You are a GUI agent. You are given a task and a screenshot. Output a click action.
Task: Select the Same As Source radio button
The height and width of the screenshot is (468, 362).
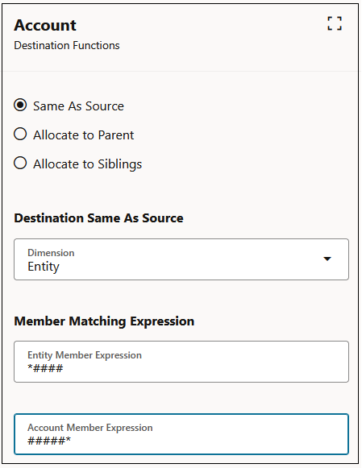(x=20, y=106)
